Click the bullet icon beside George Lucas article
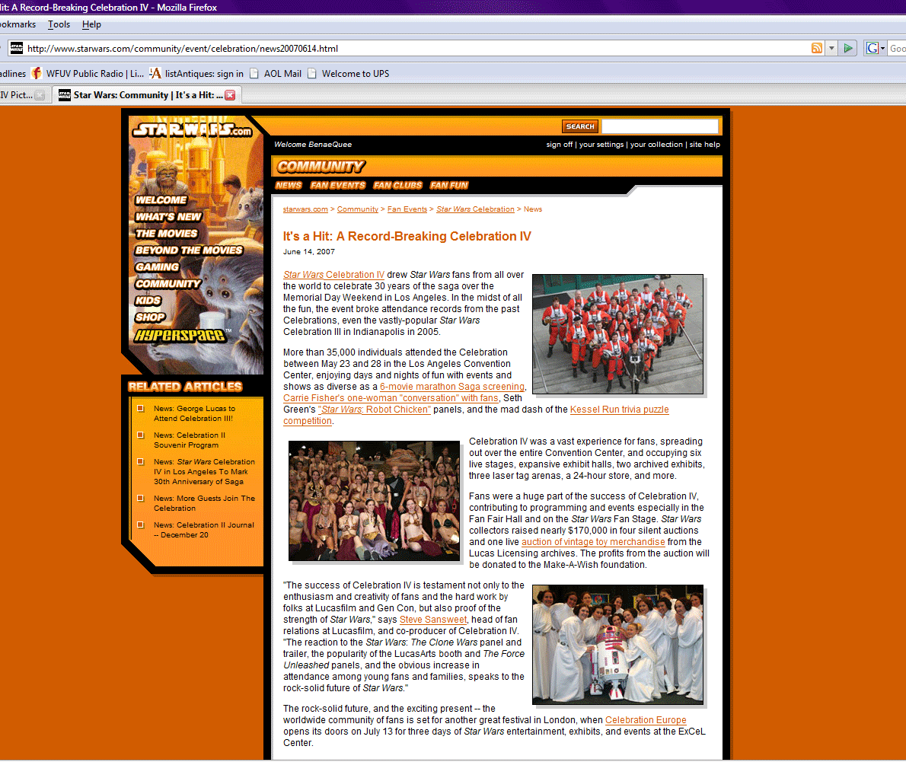906x762 pixels. [140, 409]
